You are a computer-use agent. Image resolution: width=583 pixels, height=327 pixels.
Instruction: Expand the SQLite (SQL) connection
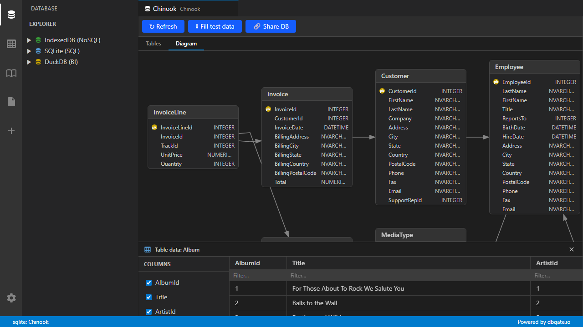[29, 51]
